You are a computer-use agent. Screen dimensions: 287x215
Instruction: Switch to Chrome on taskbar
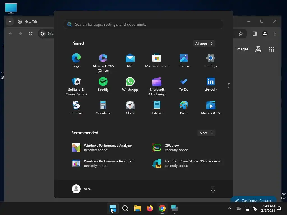point(162,208)
